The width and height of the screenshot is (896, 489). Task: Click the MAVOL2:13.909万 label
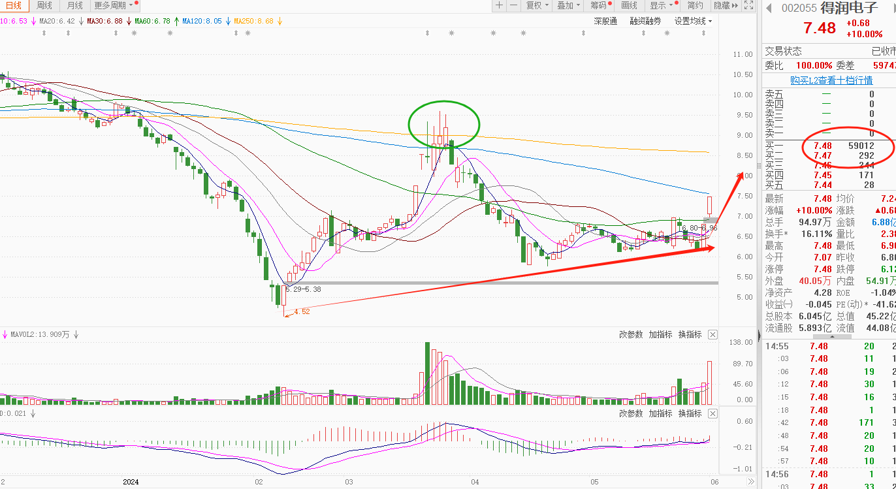(x=40, y=334)
